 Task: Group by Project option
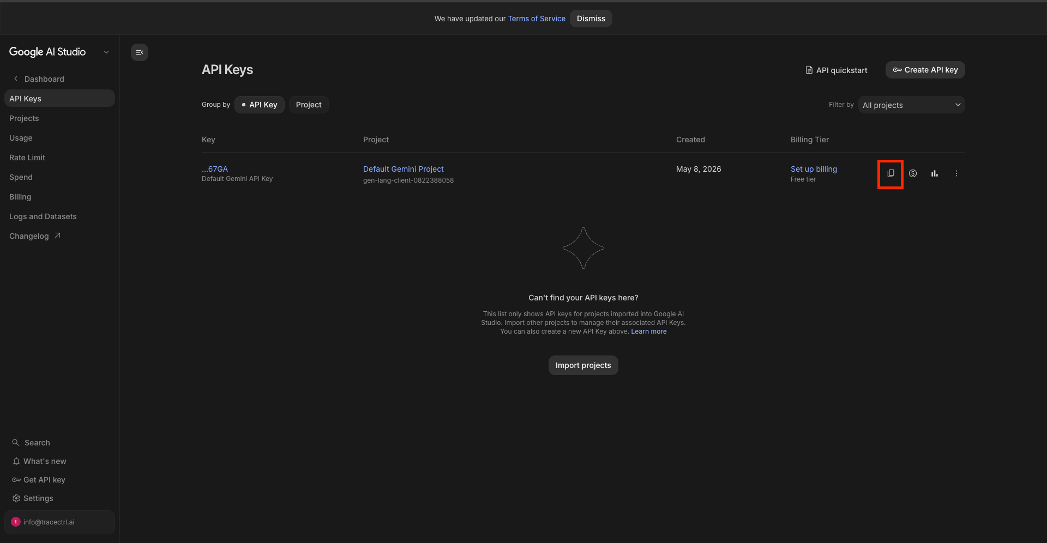pyautogui.click(x=309, y=105)
